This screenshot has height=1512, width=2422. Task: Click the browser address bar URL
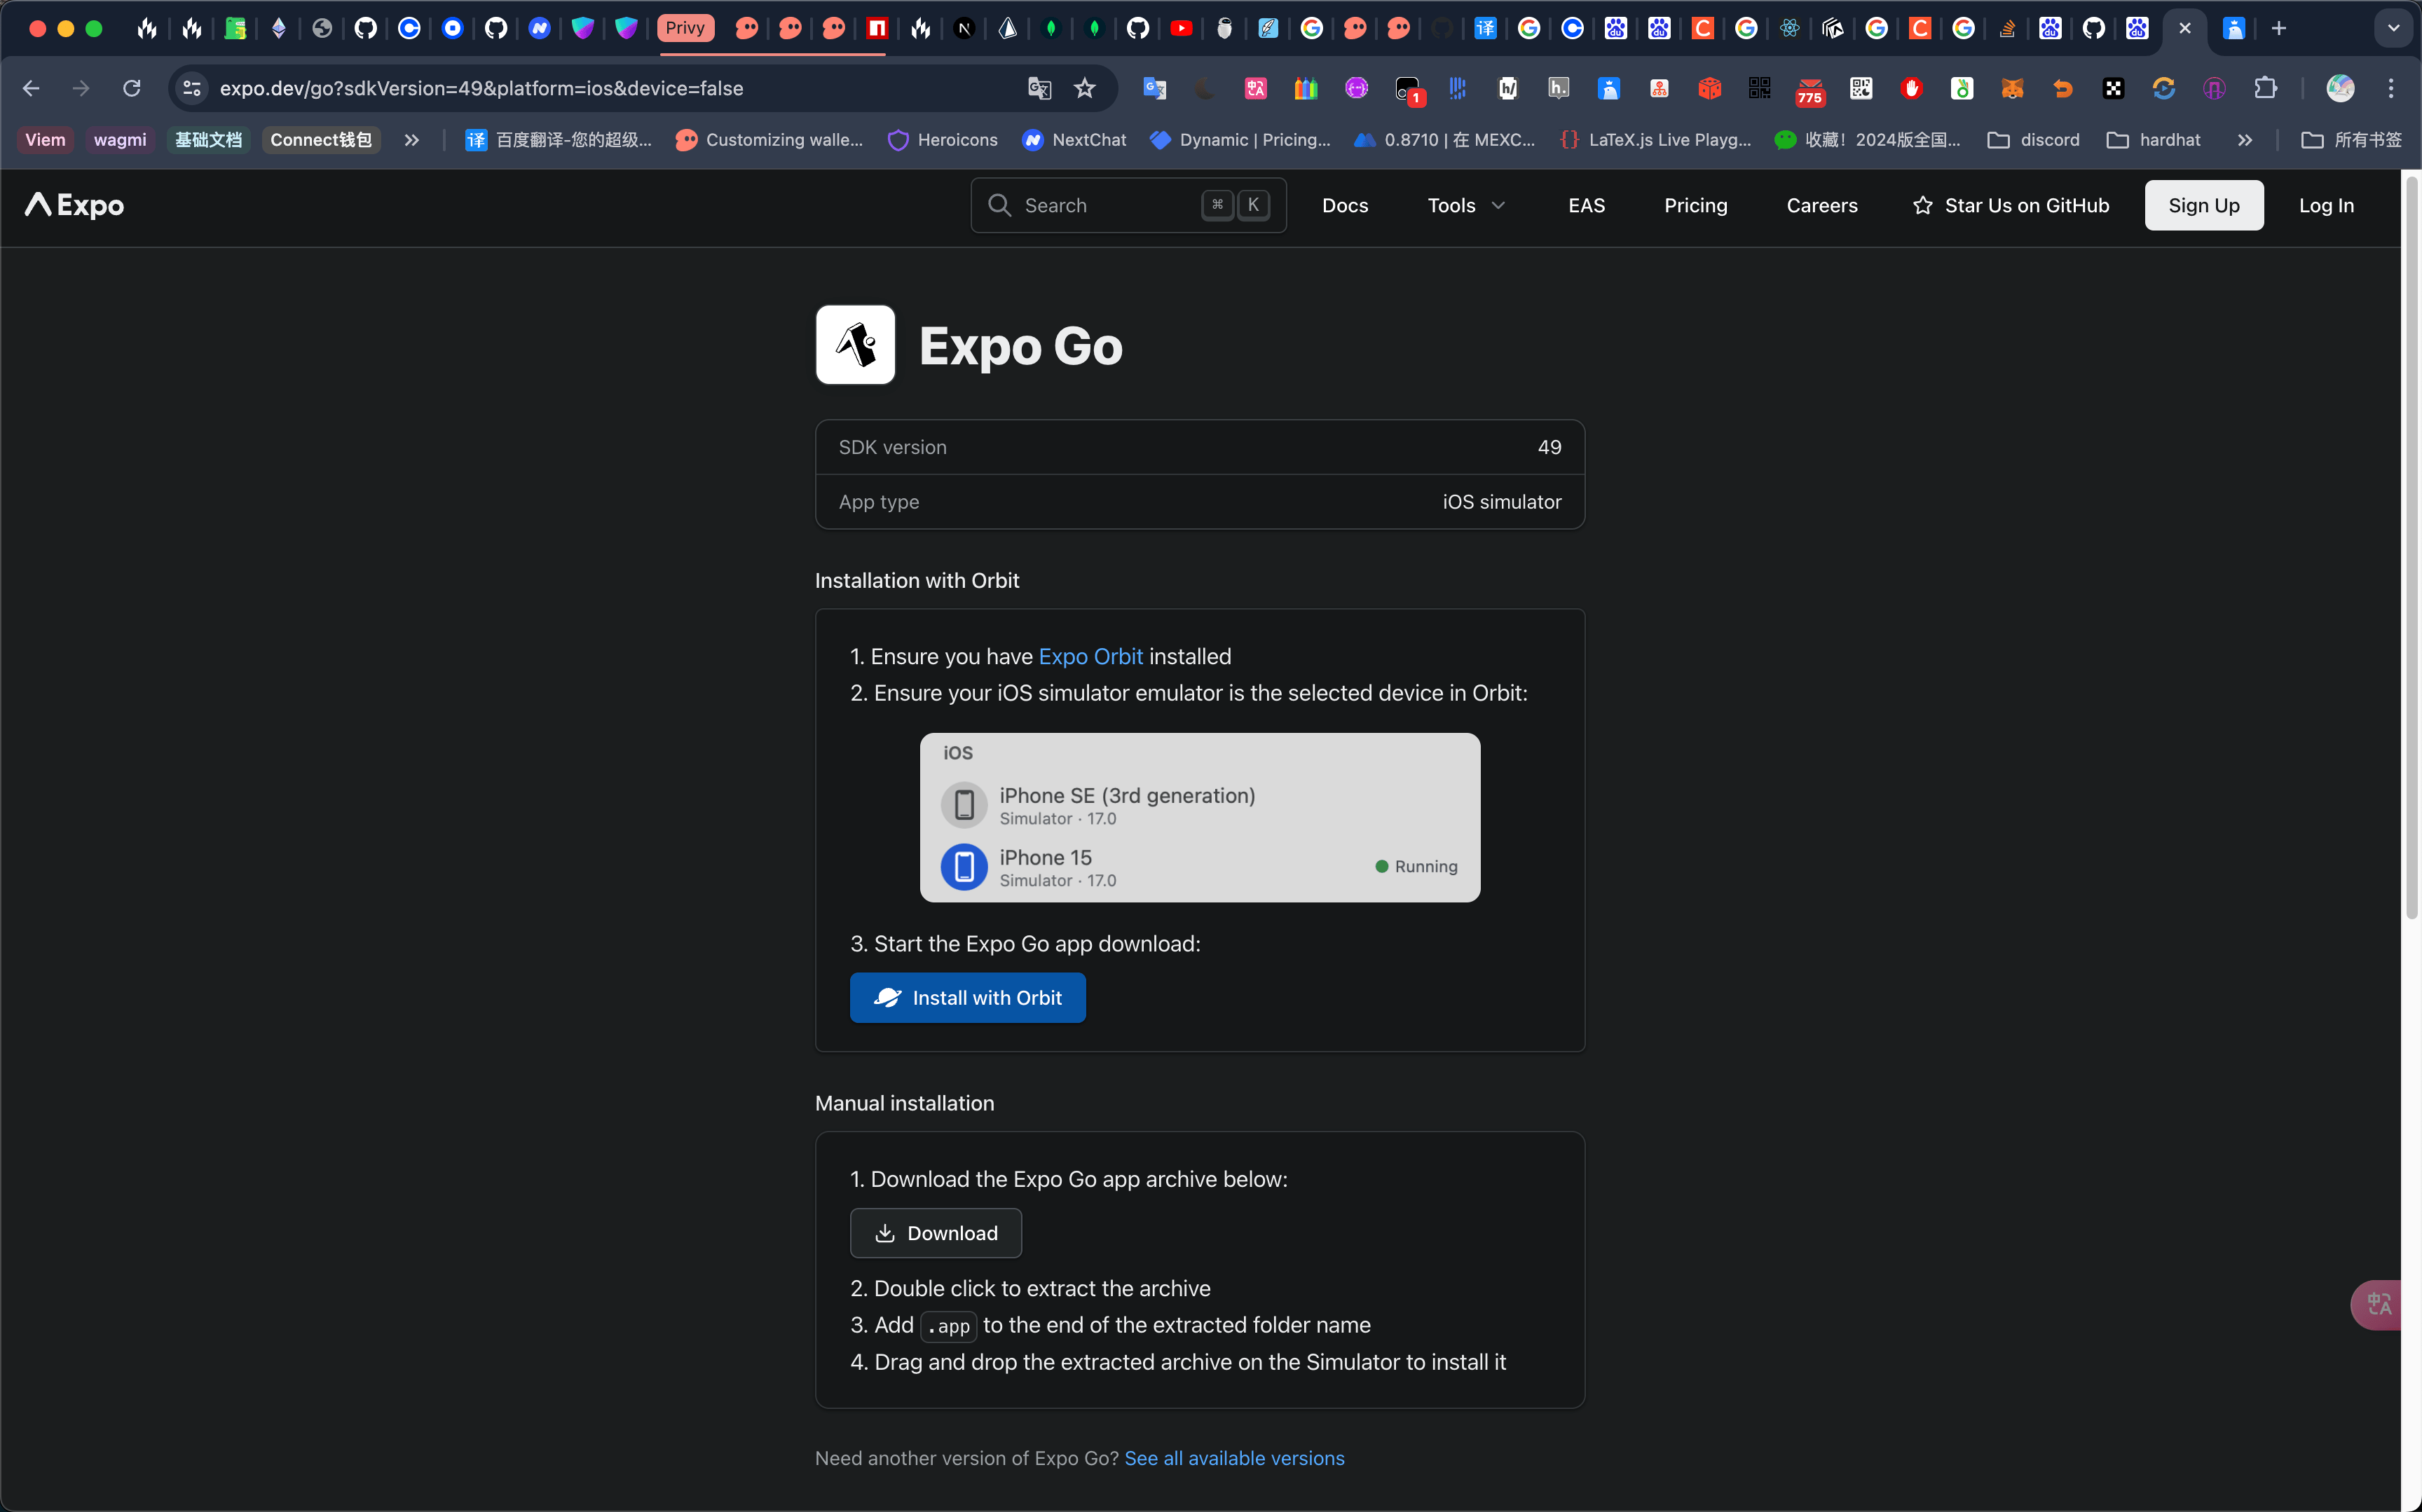[x=481, y=88]
